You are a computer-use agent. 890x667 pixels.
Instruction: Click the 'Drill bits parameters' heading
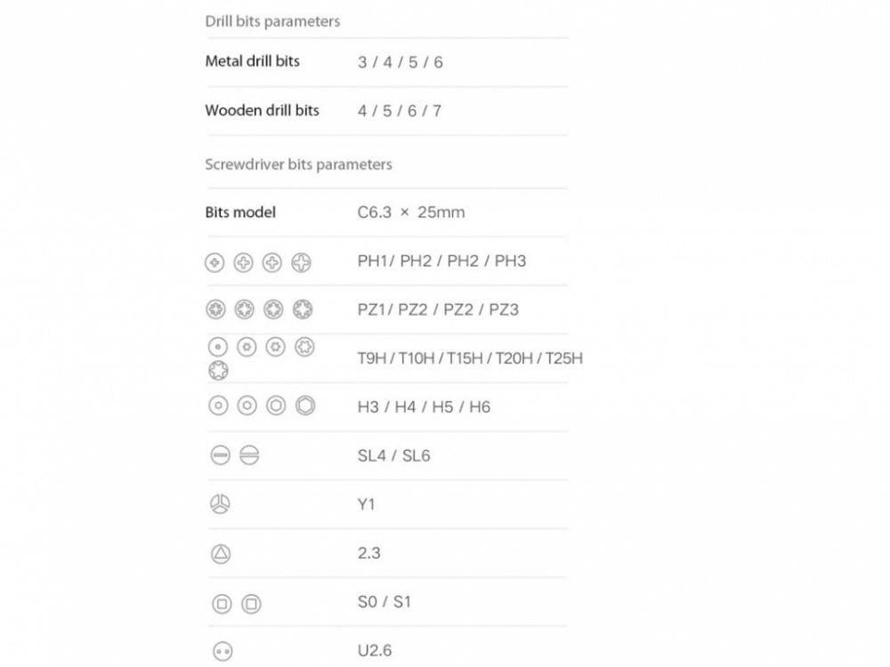(272, 20)
